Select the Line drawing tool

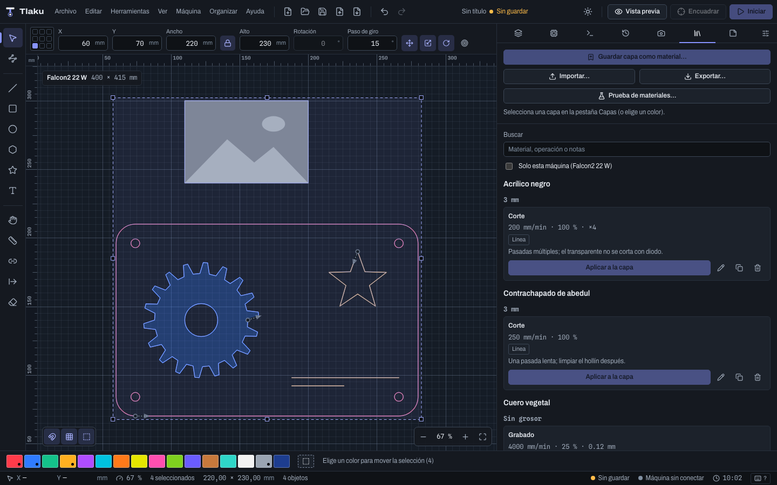[12, 88]
